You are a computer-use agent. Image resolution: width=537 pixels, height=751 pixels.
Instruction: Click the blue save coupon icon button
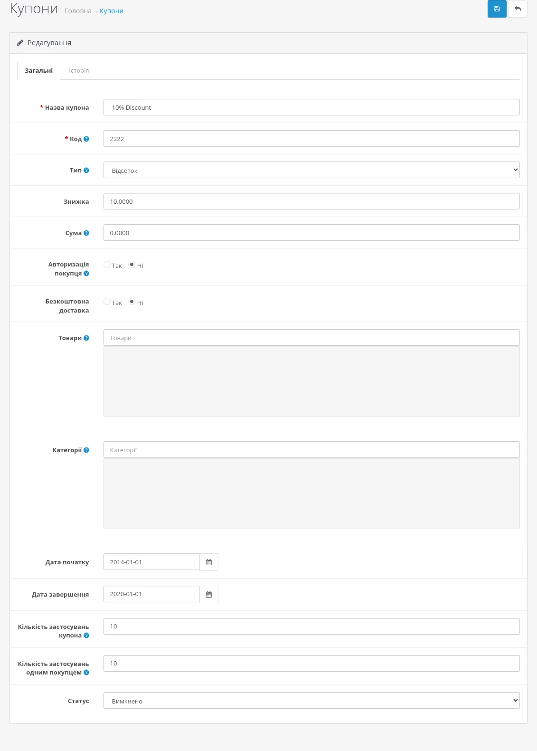click(497, 9)
